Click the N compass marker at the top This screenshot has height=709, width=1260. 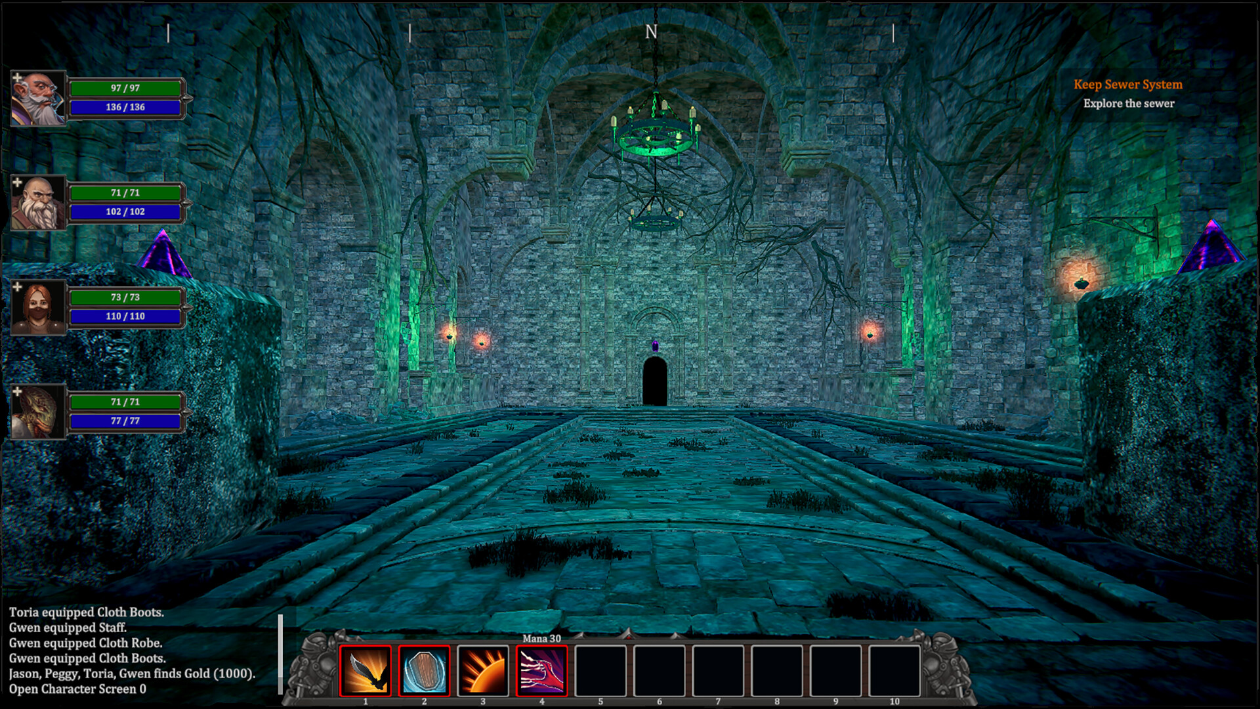(x=650, y=31)
